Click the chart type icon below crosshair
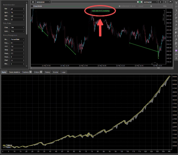 [x=176, y=7]
